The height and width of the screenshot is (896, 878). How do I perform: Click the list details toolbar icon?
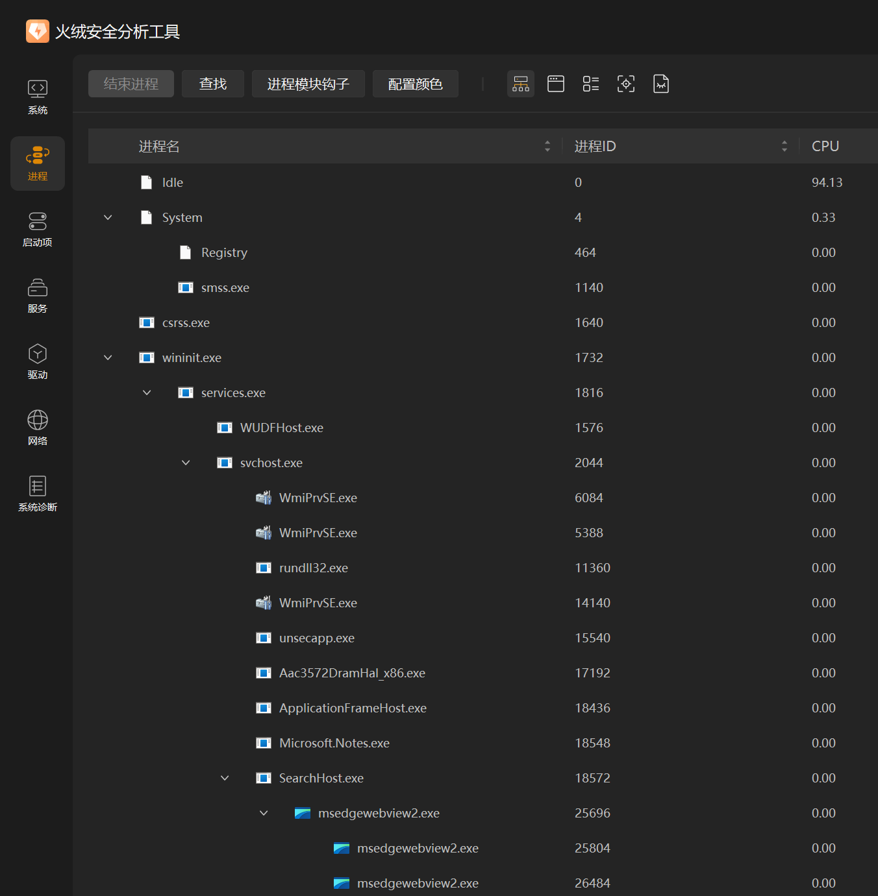point(591,84)
